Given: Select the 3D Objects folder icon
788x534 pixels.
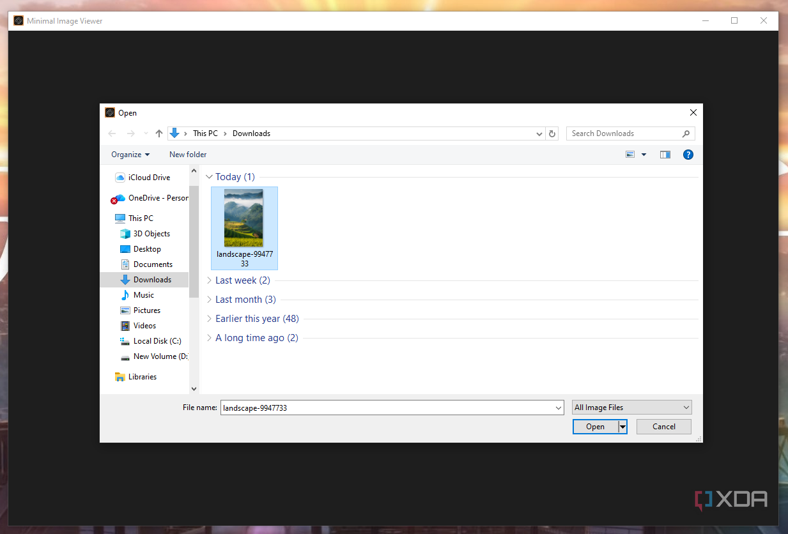Looking at the screenshot, I should point(125,234).
